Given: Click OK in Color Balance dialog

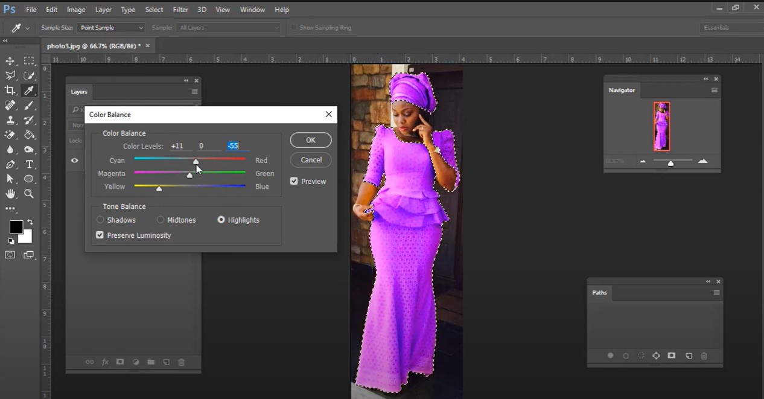Looking at the screenshot, I should coord(310,140).
